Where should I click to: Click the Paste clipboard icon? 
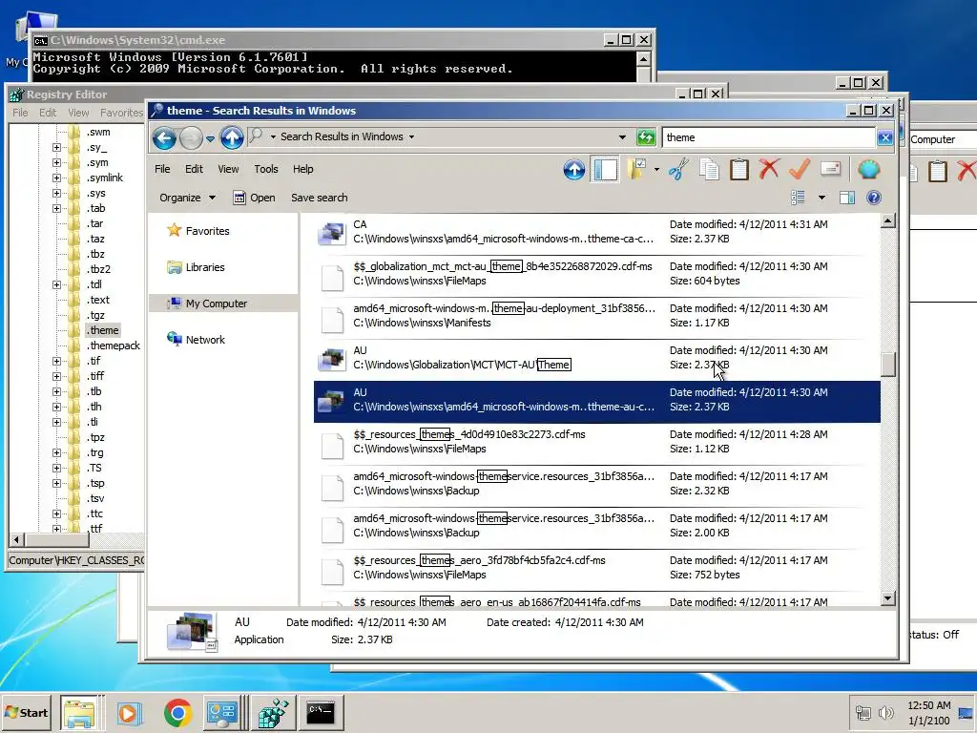tap(739, 170)
